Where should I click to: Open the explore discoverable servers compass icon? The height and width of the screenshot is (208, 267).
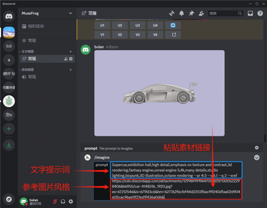coord(9,199)
